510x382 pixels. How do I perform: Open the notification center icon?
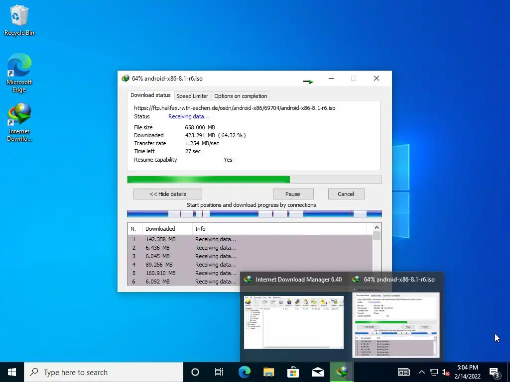(495, 373)
